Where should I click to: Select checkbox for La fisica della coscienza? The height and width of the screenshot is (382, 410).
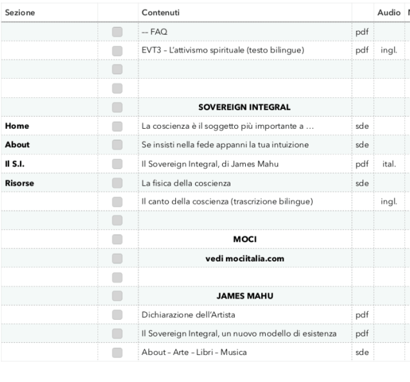[117, 183]
